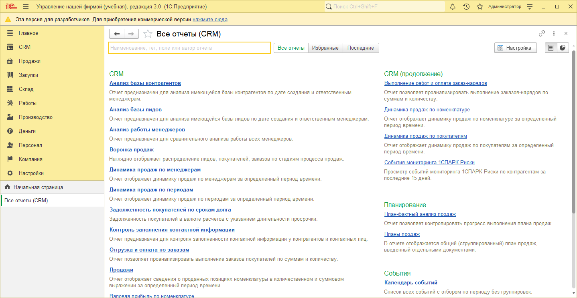Open the 'Продажи' report link
577x298 pixels.
coord(121,270)
